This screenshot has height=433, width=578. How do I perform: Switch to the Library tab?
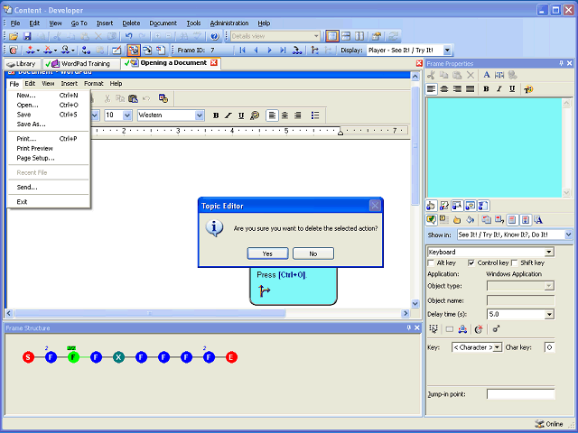22,64
